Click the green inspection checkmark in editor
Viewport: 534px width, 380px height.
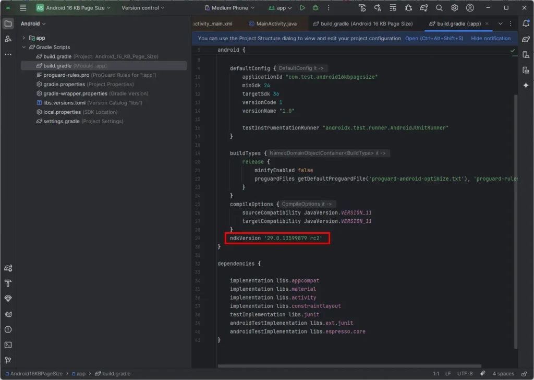(x=513, y=51)
